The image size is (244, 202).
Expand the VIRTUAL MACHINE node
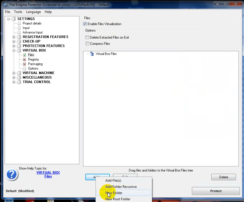(x=14, y=73)
